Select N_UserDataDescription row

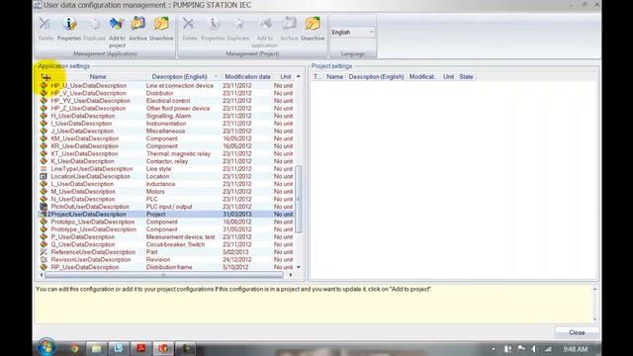[x=166, y=199]
